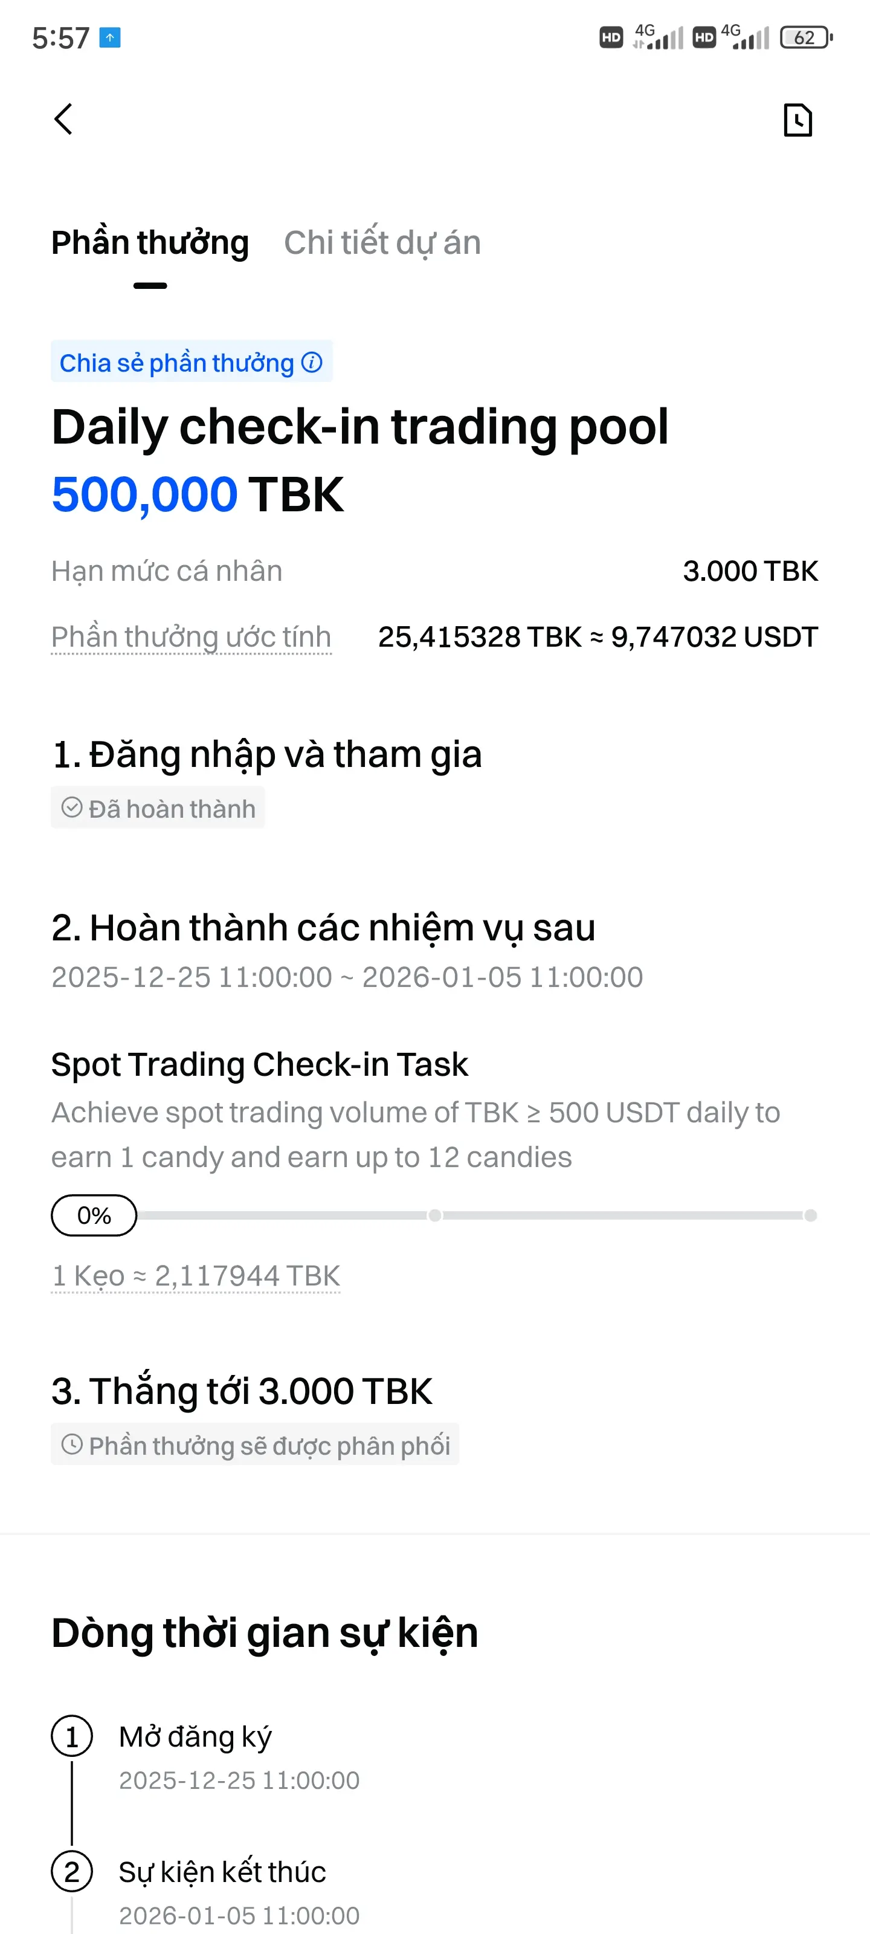
Task: Tap the 0% progress indicator
Action: [x=94, y=1215]
